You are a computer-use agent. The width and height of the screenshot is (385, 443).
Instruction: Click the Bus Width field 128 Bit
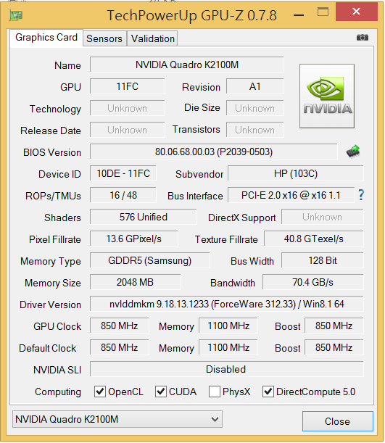pyautogui.click(x=323, y=260)
